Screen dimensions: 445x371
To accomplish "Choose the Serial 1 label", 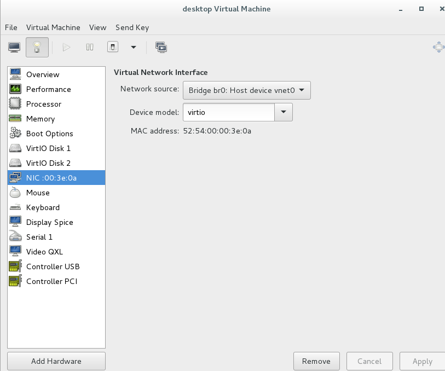I will coord(39,237).
